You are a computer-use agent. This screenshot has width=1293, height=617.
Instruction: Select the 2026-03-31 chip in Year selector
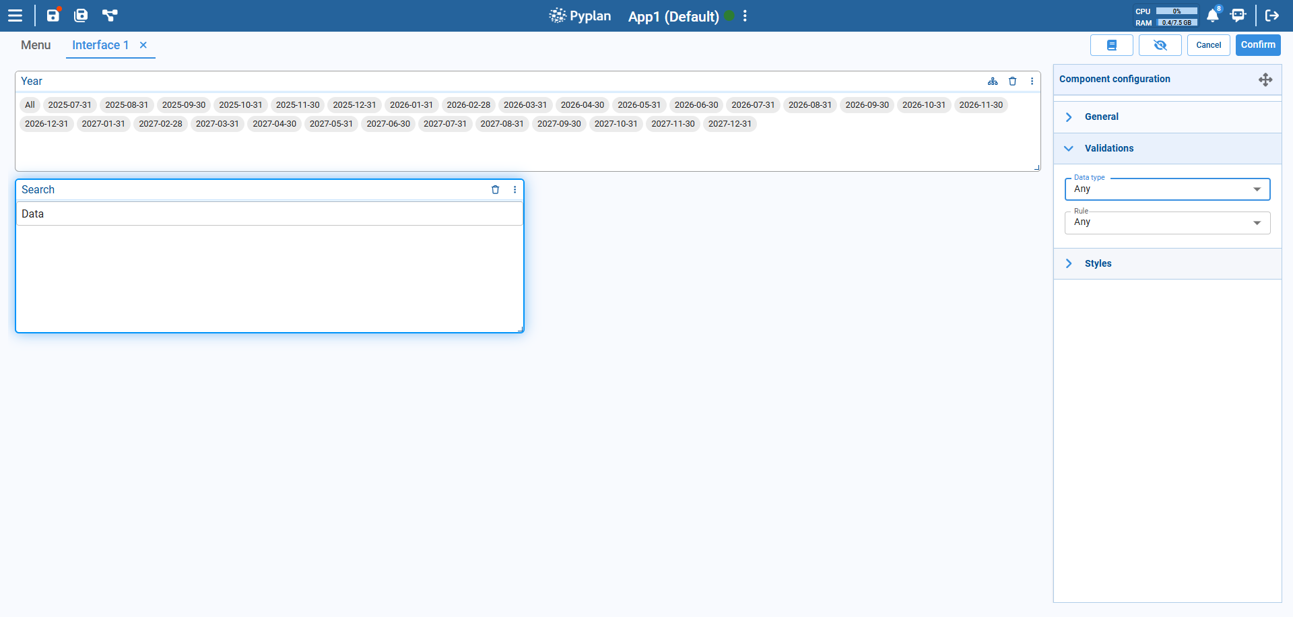(525, 105)
